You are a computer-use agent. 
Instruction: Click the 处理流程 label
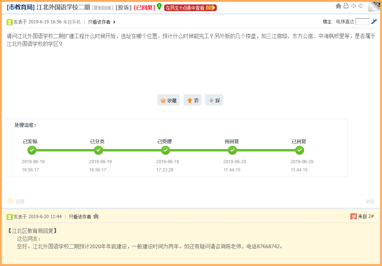(x=25, y=125)
